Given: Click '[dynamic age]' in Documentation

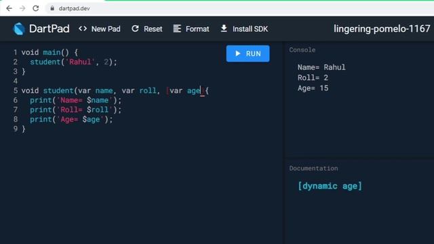Looking at the screenshot, I should pos(330,186).
